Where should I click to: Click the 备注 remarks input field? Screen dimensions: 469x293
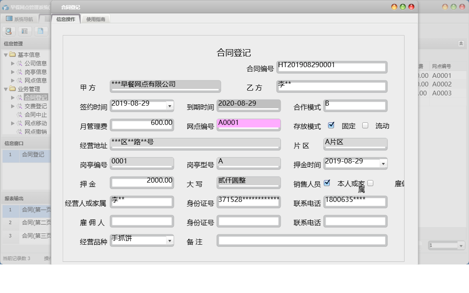click(302, 241)
